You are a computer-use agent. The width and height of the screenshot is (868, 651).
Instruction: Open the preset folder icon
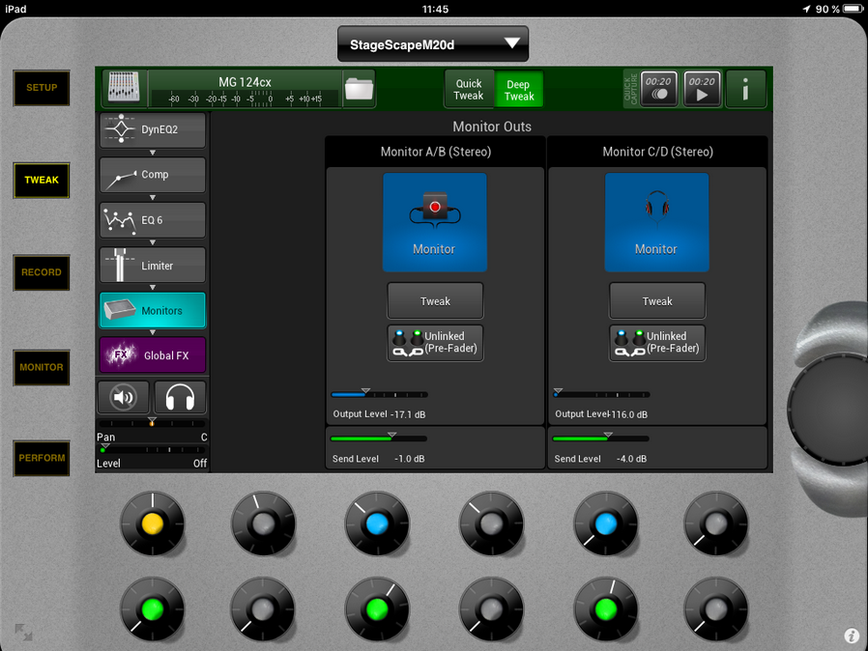(359, 89)
